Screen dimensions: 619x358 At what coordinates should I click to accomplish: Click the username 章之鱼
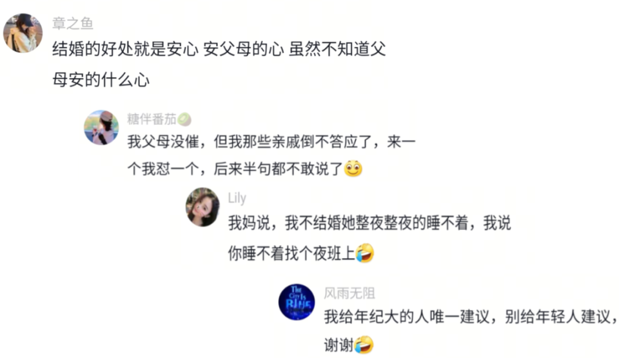(73, 23)
